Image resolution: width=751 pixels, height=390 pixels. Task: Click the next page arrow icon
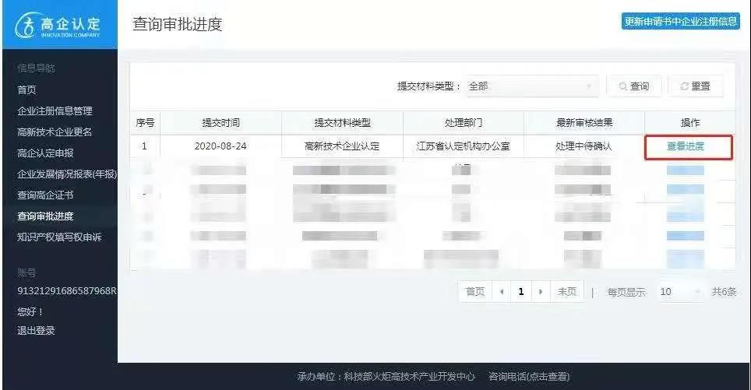pyautogui.click(x=540, y=292)
